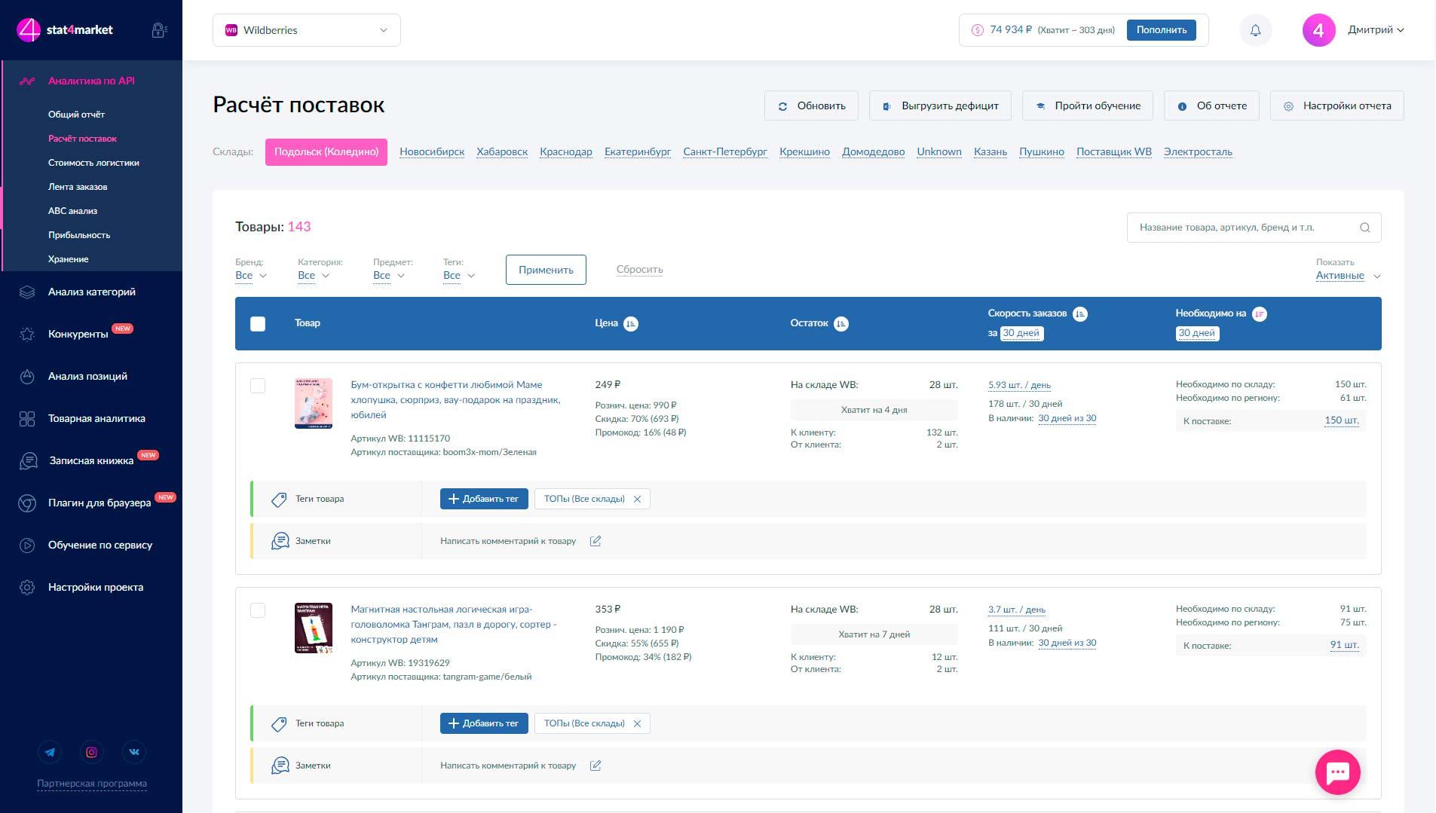Click the Telegram icon in sidebar footer
This screenshot has height=813, width=1436.
[50, 752]
